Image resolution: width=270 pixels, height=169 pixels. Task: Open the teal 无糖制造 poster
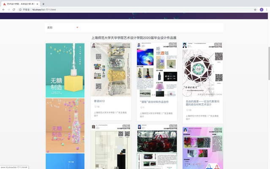coord(65,70)
